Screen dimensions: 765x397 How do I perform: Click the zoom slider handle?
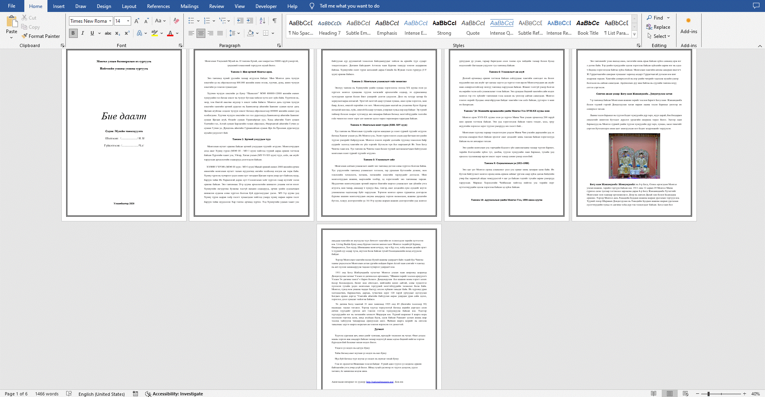(x=708, y=394)
